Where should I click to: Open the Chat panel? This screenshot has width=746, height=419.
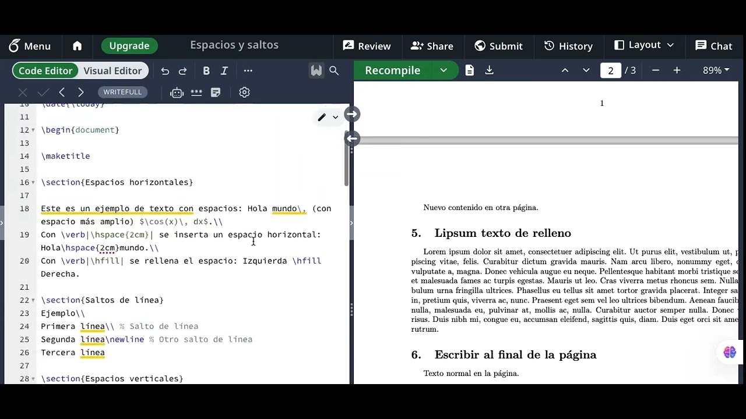click(x=713, y=46)
